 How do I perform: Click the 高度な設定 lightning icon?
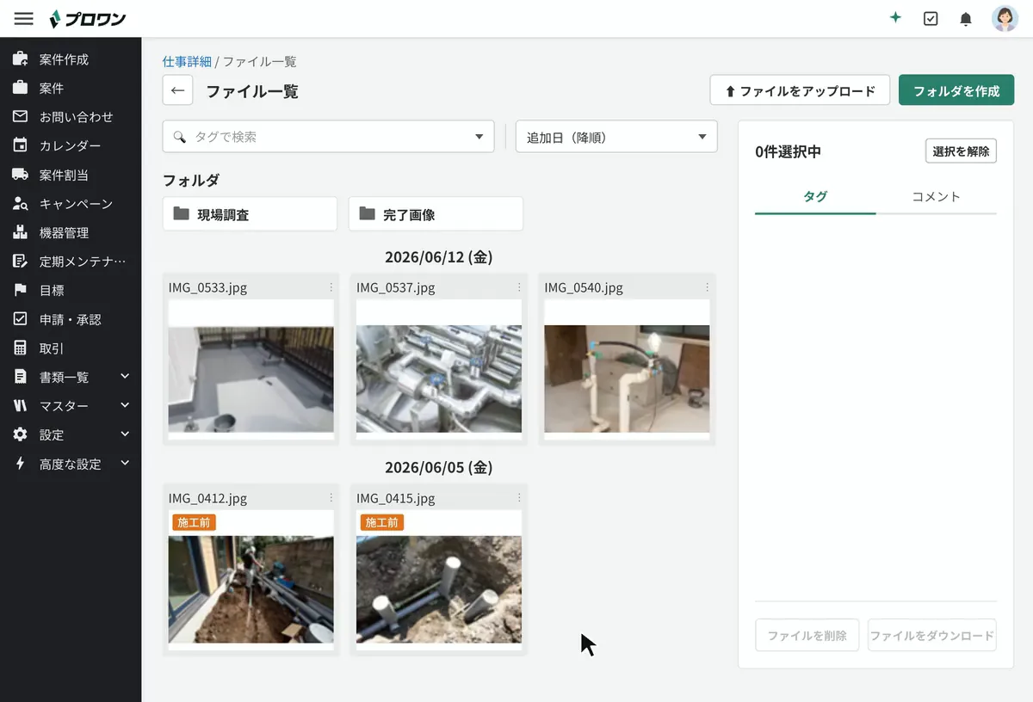(x=20, y=464)
